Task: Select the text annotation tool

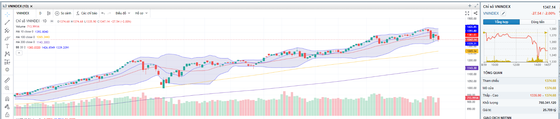Action: pyautogui.click(x=7, y=46)
